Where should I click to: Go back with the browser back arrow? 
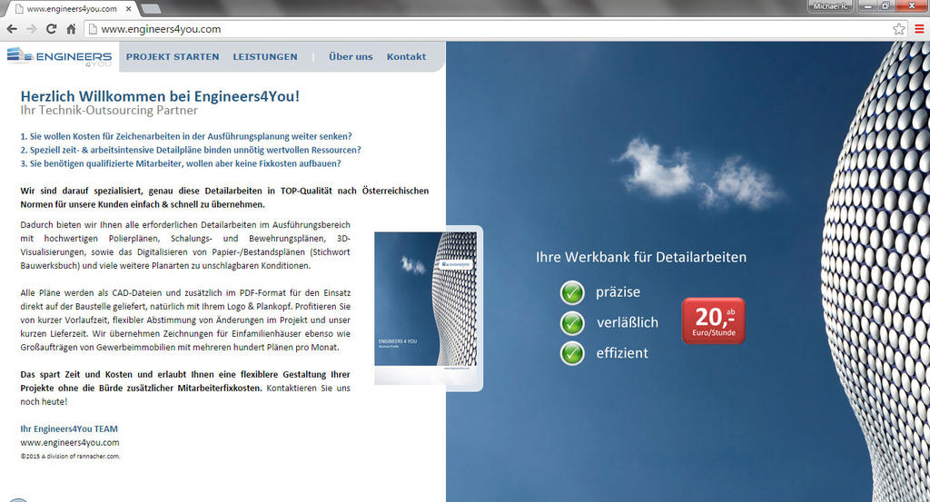pos(12,29)
